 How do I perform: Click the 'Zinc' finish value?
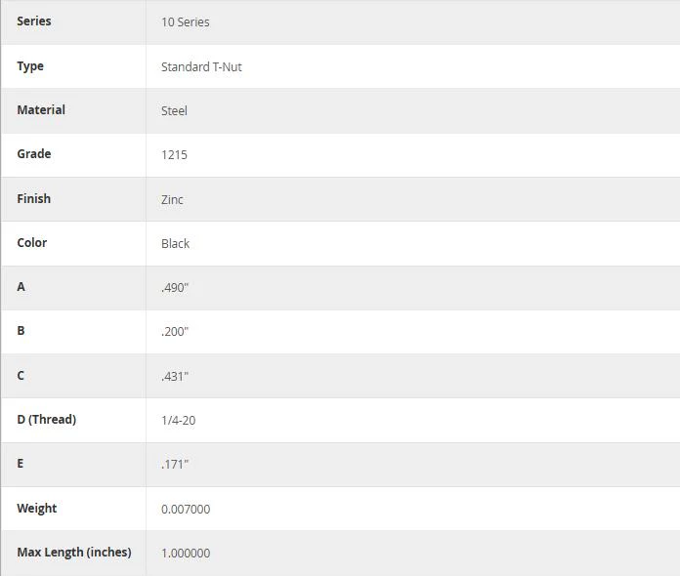[x=172, y=199]
